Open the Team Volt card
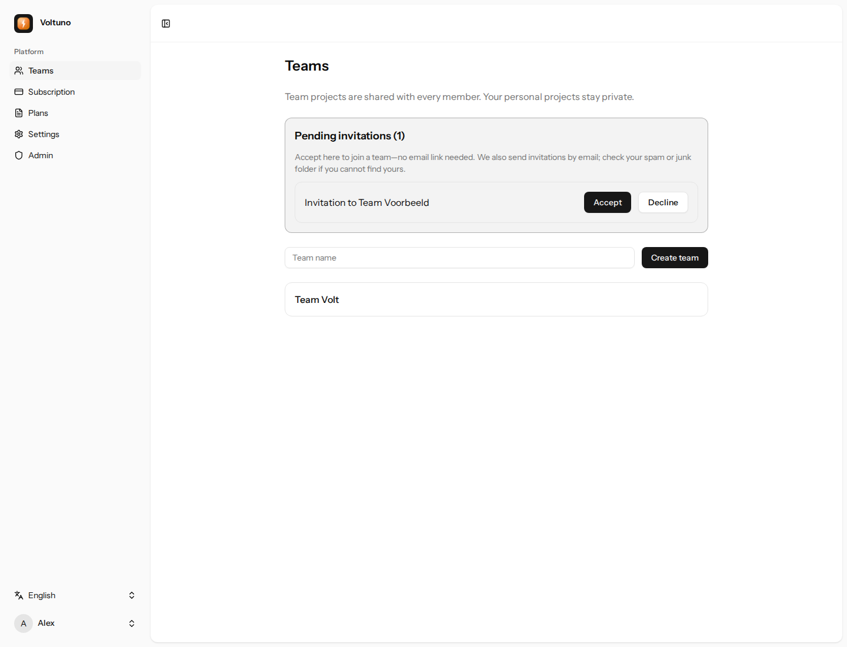This screenshot has height=647, width=847. tap(496, 299)
